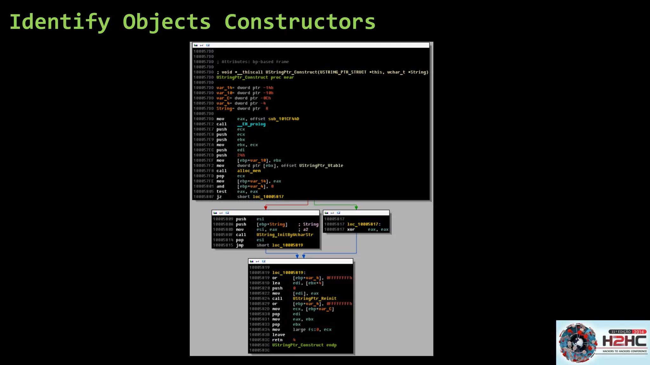Click the 'and [ebp+var_4], 0' instruction
The image size is (650, 365).
pos(245,187)
